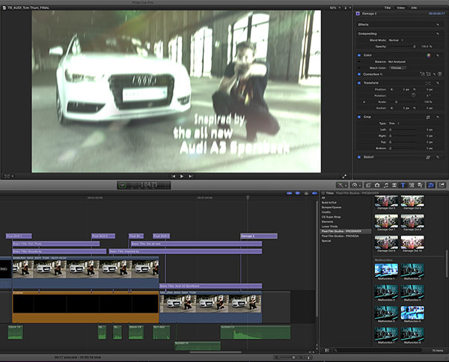Go to next edit in viewer
449x362 pixels.
coord(190,177)
